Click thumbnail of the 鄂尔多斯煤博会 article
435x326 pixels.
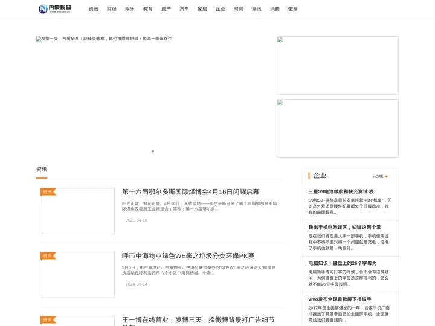[78, 211]
